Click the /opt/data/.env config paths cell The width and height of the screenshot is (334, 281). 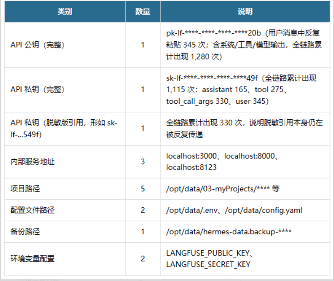pyautogui.click(x=245, y=210)
